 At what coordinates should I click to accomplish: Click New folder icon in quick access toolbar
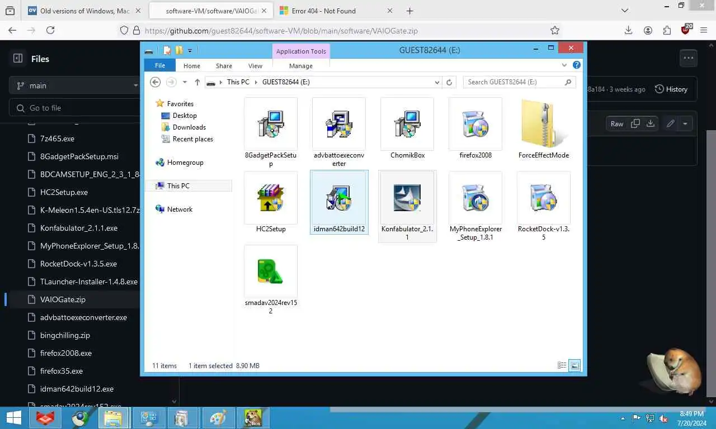(179, 50)
